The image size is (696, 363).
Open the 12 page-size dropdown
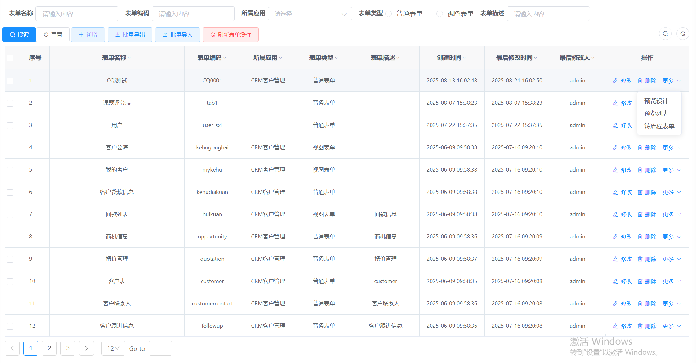pyautogui.click(x=113, y=348)
